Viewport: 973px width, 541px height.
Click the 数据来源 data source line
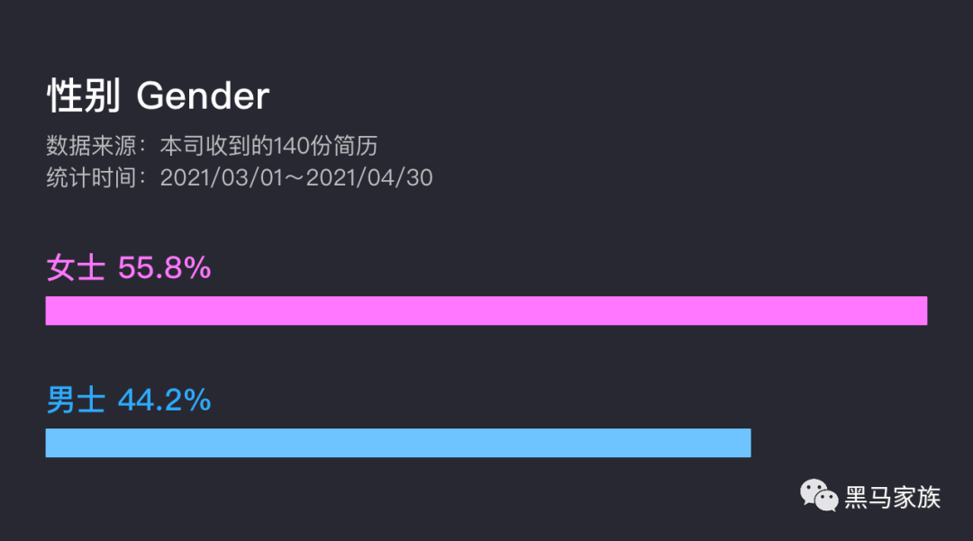(212, 146)
